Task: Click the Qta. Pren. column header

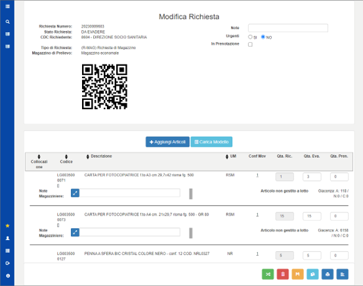Action: pos(339,156)
